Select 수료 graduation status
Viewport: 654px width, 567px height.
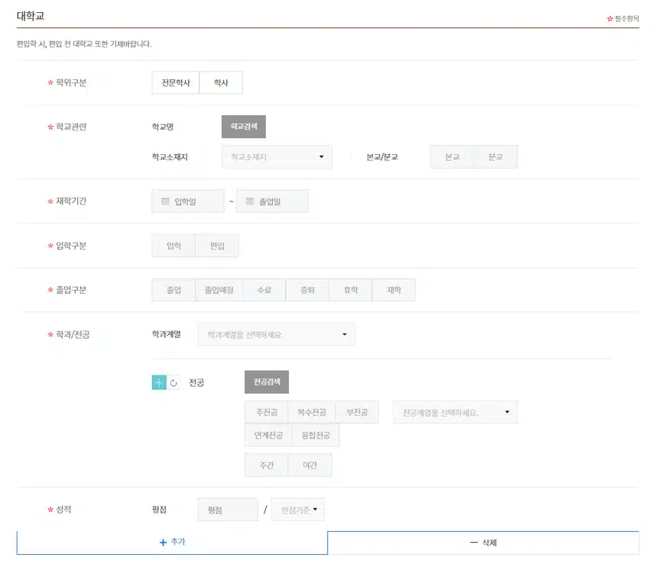[x=264, y=290]
